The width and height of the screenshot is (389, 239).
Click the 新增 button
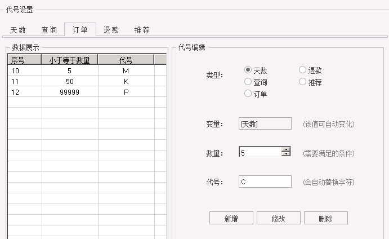(231, 218)
